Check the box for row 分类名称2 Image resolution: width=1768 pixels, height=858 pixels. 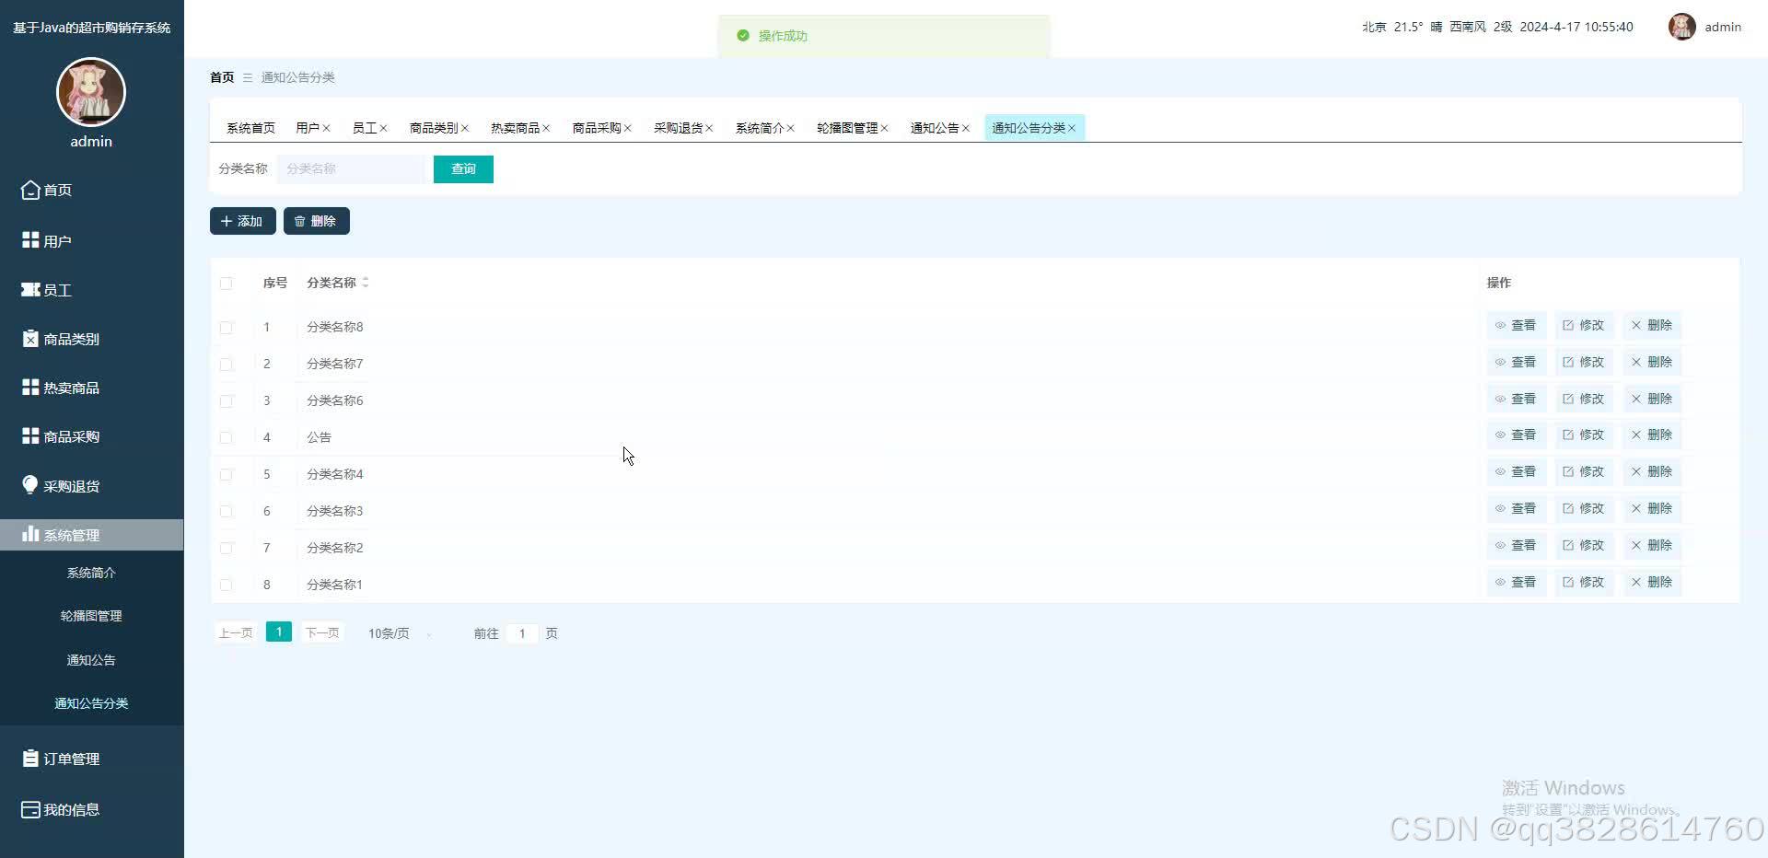(x=226, y=549)
